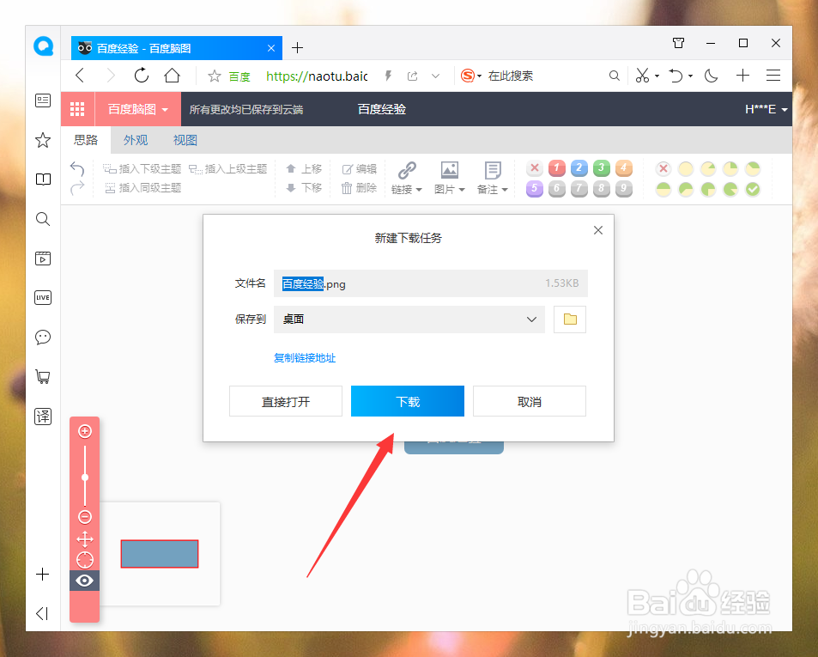The image size is (818, 657).
Task: Click the mind map undo arrow
Action: coord(77,168)
